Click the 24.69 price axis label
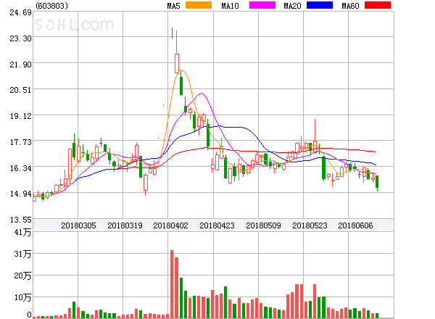 [x=20, y=13]
